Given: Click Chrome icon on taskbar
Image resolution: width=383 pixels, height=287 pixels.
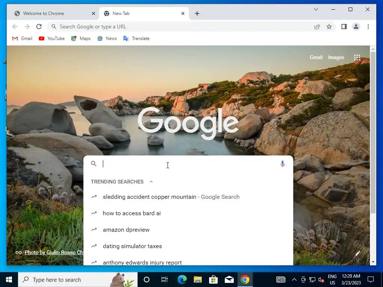Looking at the screenshot, I should point(245,280).
